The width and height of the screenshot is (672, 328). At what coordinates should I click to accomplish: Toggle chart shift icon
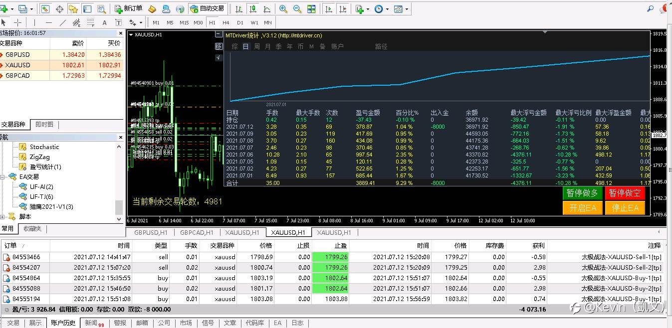pyautogui.click(x=343, y=9)
